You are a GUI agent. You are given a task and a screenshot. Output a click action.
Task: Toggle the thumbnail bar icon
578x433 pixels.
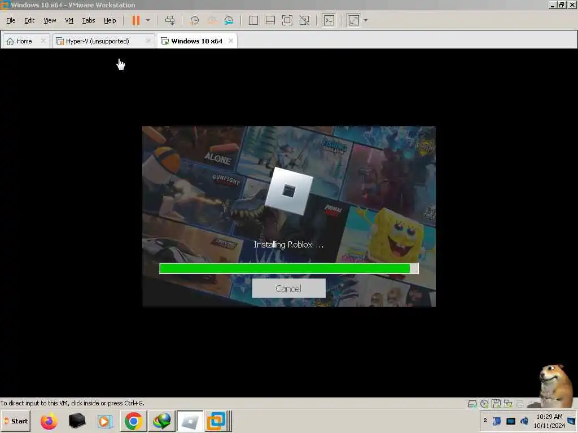click(x=270, y=20)
